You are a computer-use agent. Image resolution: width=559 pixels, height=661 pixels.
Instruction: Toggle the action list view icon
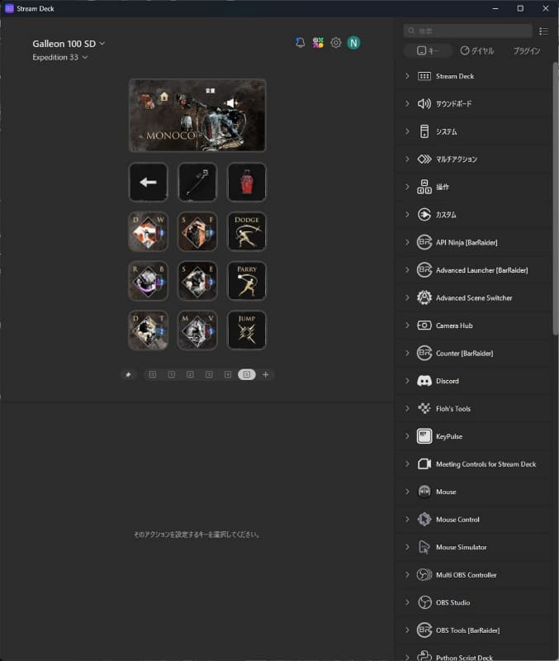pos(543,31)
